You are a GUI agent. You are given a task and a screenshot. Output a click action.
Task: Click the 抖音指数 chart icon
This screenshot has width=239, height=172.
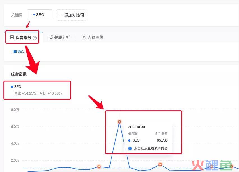coord(12,37)
